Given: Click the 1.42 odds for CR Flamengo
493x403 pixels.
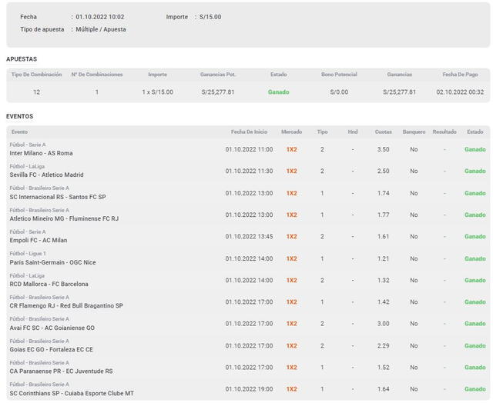Looking at the screenshot, I should [384, 302].
